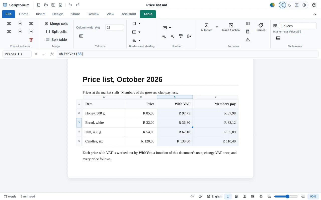This screenshot has width=321, height=200.
Task: Click the fx icon in formula bar
Action: tap(52, 54)
